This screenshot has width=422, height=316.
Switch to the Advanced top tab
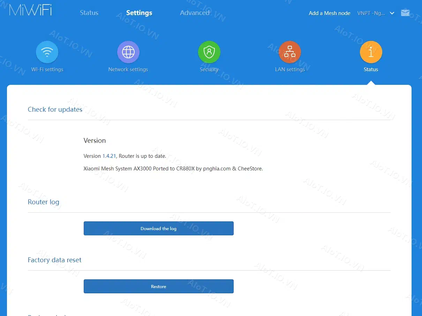click(195, 13)
